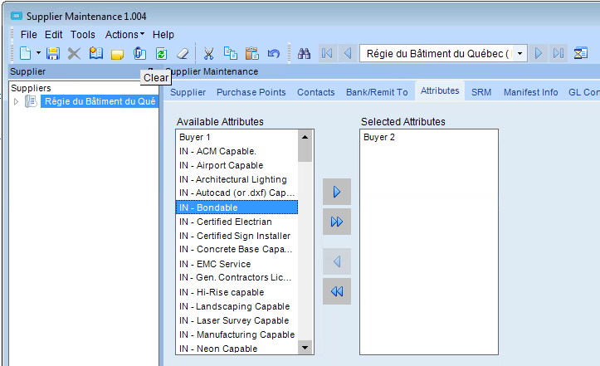Click the attachments paperclip icon
The width and height of the screenshot is (600, 366).
point(139,53)
